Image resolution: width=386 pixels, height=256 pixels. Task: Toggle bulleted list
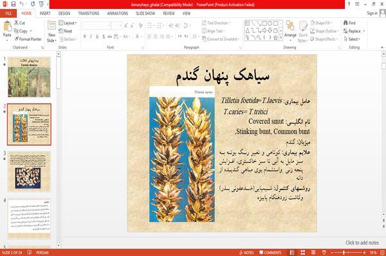point(150,26)
